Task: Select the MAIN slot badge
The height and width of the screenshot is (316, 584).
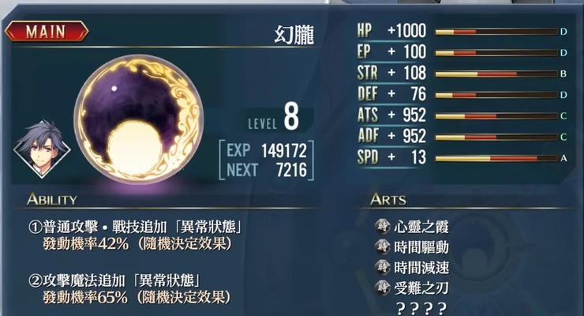Action: pos(47,32)
